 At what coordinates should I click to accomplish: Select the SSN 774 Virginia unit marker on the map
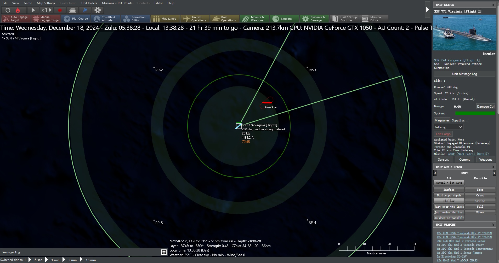pyautogui.click(x=239, y=126)
